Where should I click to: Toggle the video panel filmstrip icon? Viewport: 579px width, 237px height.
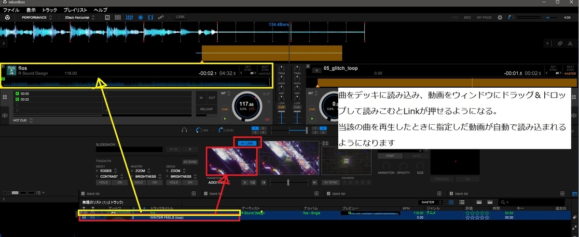click(x=151, y=17)
